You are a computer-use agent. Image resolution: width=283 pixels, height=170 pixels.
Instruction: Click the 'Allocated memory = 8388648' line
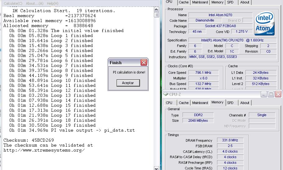pos(48,26)
